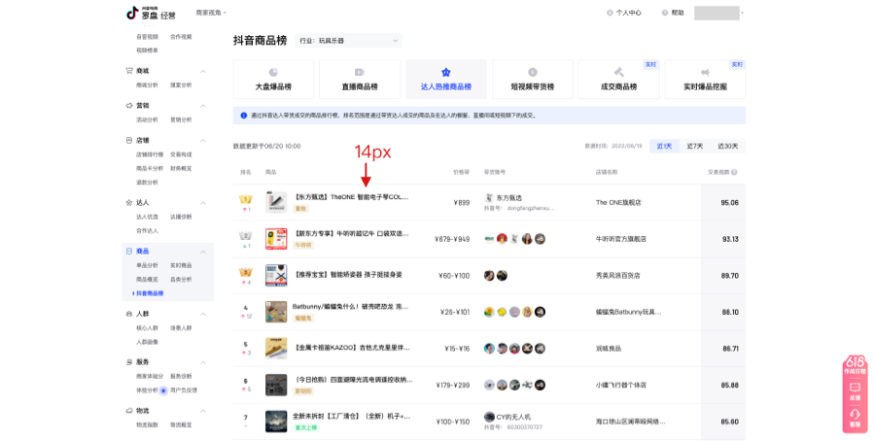Image resolution: width=875 pixels, height=441 pixels.
Task: Select 达人热推商品榜 tab
Action: (446, 80)
